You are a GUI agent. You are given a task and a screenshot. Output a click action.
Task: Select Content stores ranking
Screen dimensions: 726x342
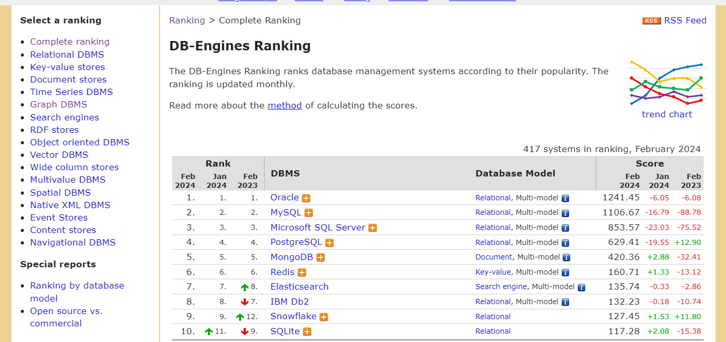coord(63,230)
